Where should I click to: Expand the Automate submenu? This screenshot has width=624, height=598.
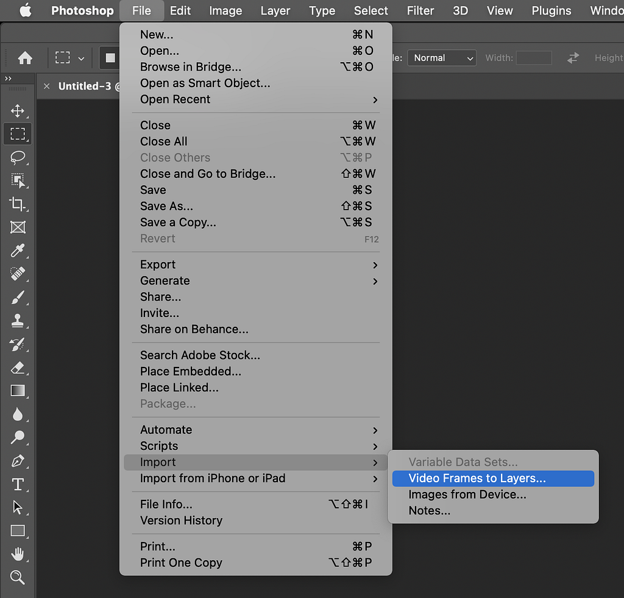tap(255, 430)
